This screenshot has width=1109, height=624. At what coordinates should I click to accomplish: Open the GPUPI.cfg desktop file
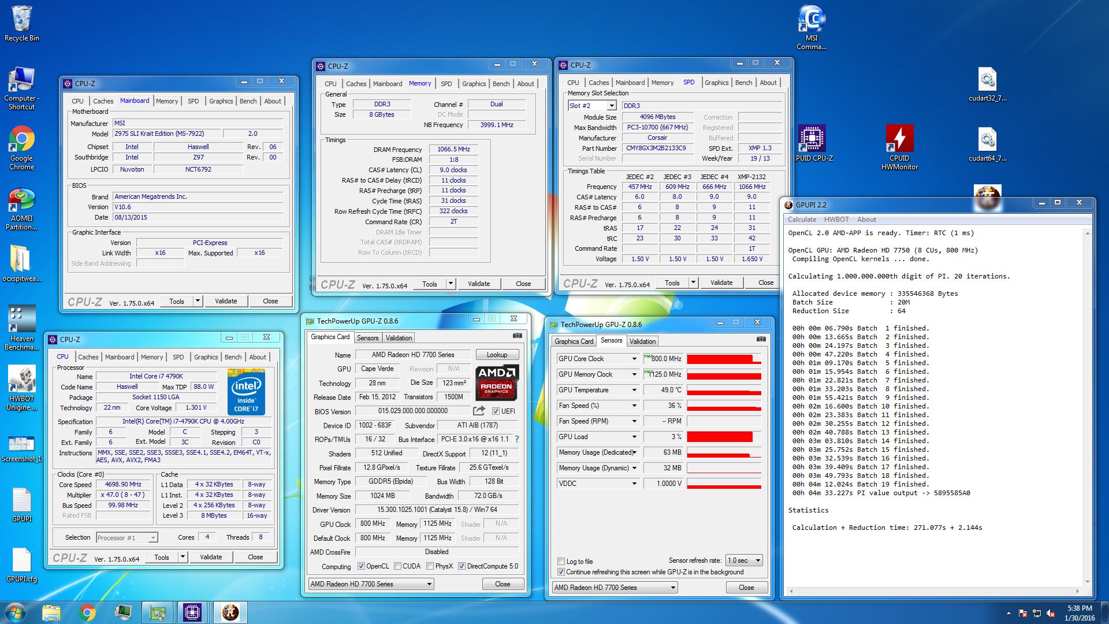click(22, 566)
